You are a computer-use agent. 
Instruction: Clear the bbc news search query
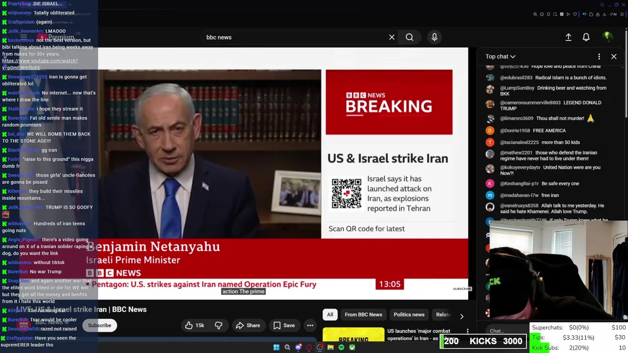[392, 37]
